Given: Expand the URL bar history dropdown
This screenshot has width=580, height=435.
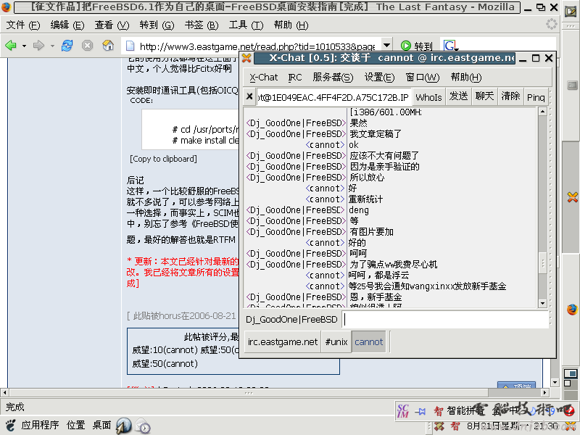Looking at the screenshot, I should click(x=386, y=46).
